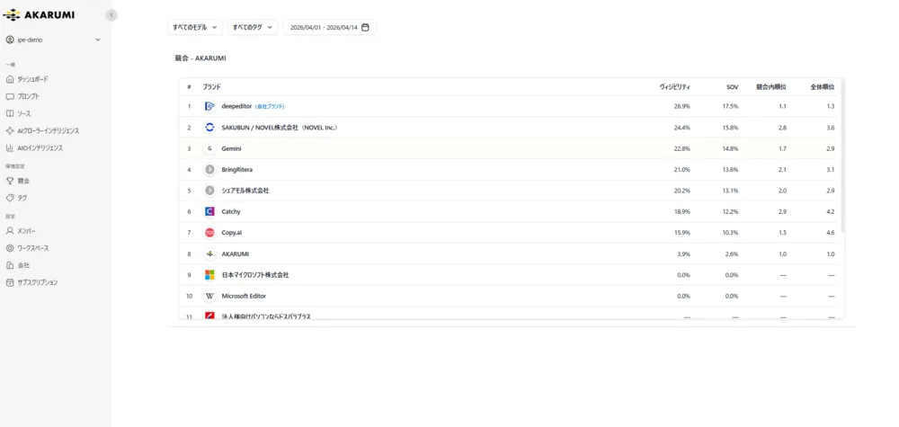Viewport: 899px width, 427px height.
Task: Click the table's vertical scrollbar
Action: [x=841, y=156]
